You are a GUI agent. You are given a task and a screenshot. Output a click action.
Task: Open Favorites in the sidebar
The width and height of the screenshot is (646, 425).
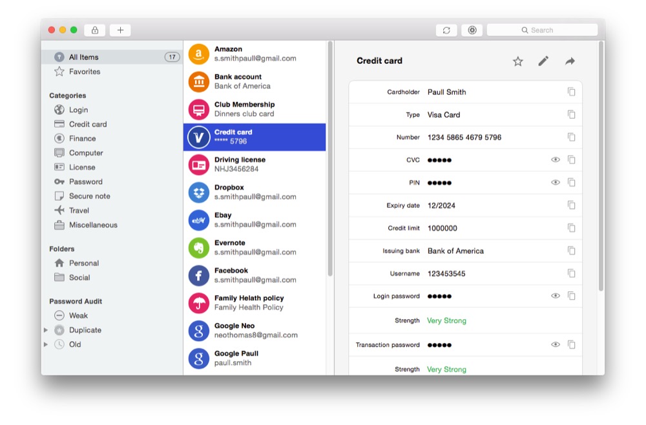click(84, 72)
